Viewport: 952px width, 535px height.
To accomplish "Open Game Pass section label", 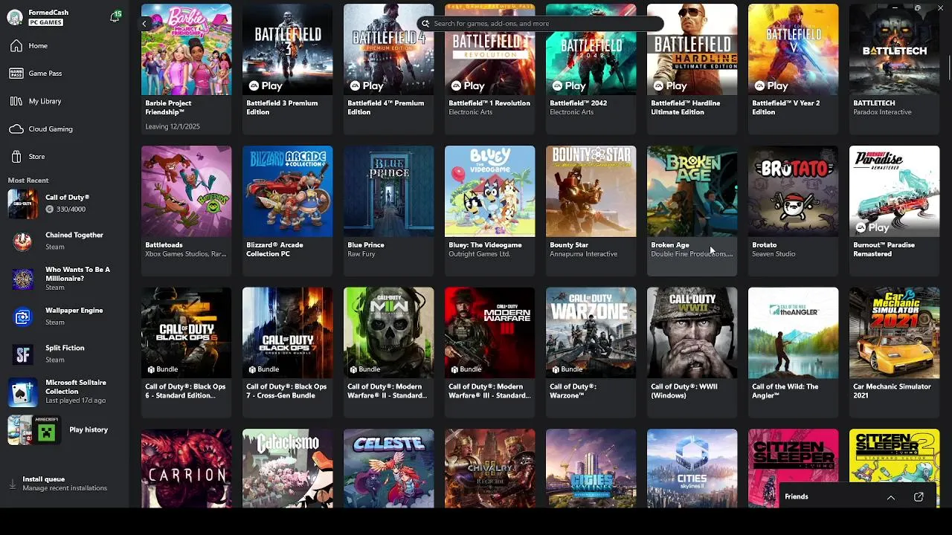I will coord(45,74).
